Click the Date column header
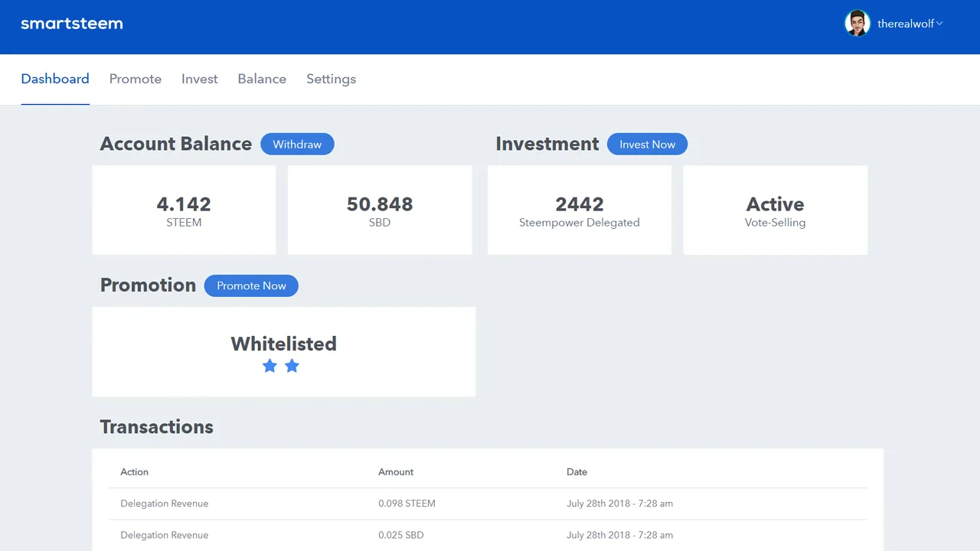The width and height of the screenshot is (980, 551). pos(577,472)
